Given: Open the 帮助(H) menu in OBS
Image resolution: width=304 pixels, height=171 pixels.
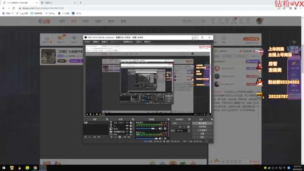Looking at the screenshot, I should 147,42.
